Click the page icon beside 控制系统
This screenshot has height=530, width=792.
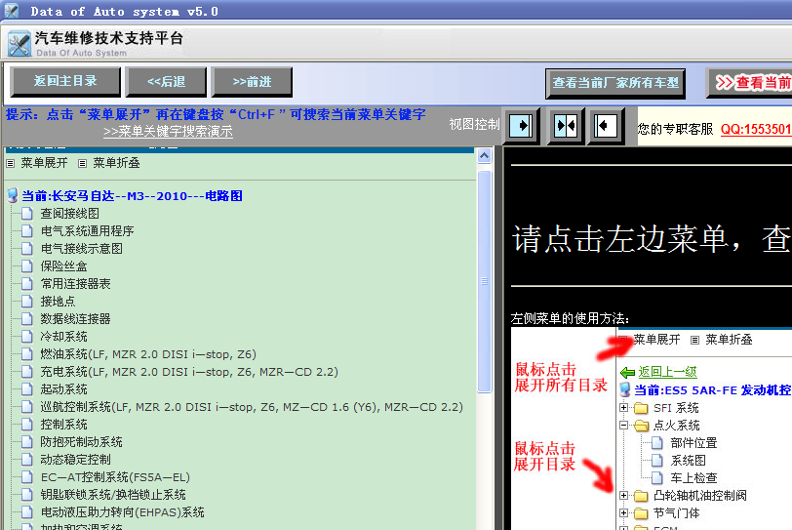pyautogui.click(x=27, y=425)
